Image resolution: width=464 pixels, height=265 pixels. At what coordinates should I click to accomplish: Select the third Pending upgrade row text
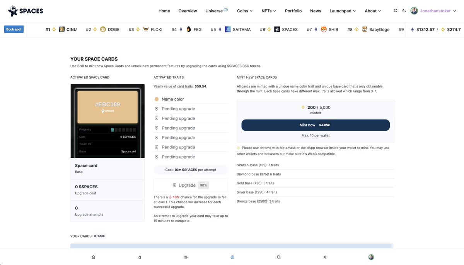pyautogui.click(x=178, y=128)
